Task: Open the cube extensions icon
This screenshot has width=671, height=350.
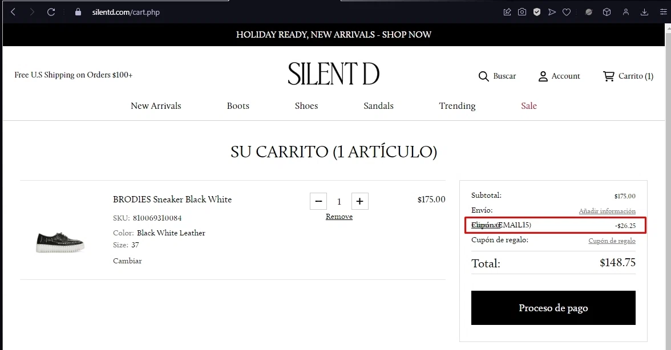Action: (x=607, y=12)
